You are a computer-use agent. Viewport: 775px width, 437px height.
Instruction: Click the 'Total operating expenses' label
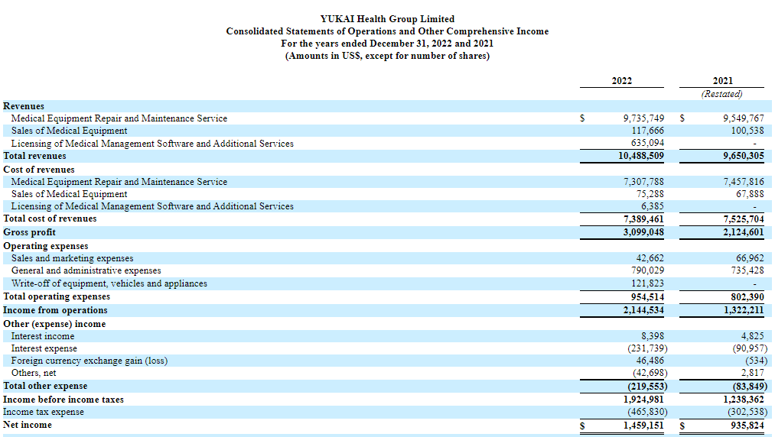[x=57, y=296]
